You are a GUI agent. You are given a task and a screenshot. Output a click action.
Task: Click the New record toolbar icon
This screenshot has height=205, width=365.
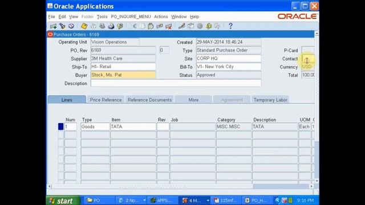point(53,26)
